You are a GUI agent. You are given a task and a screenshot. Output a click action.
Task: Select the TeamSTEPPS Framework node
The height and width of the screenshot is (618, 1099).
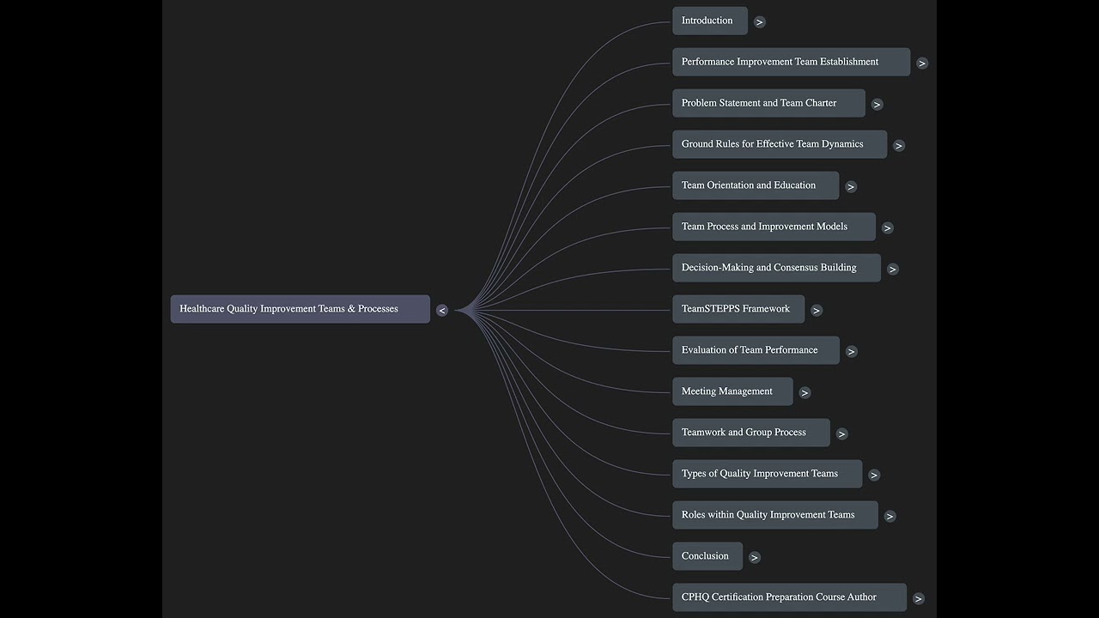tap(738, 309)
